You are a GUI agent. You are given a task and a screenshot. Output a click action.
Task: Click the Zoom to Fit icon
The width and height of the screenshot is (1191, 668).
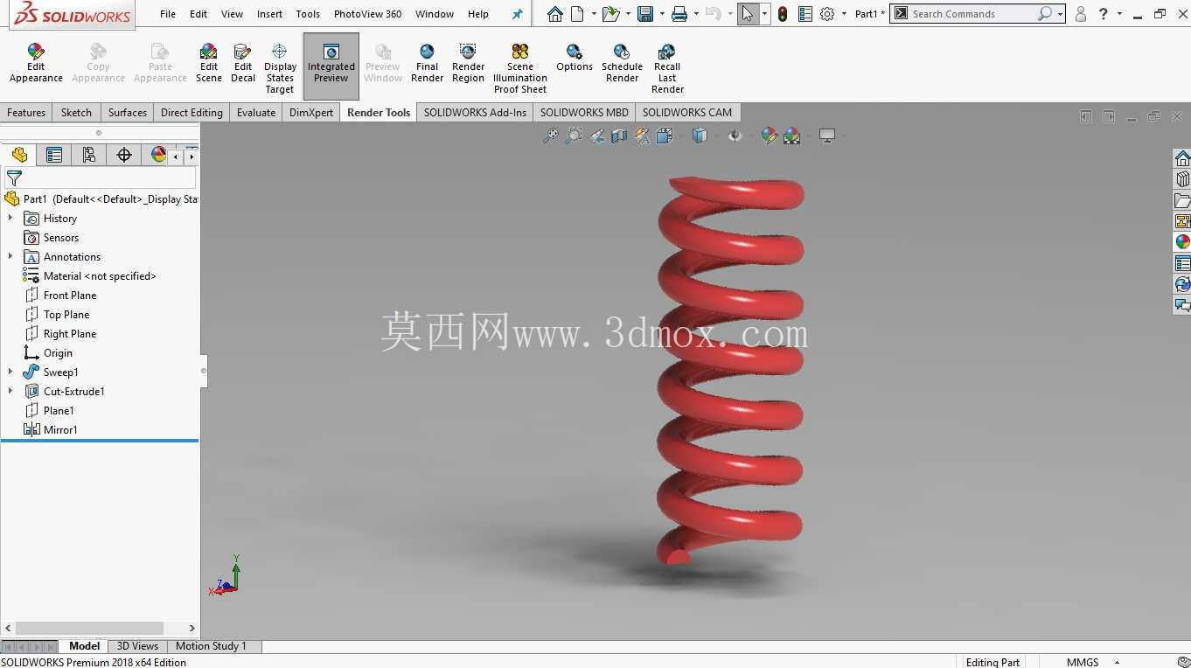pos(550,136)
